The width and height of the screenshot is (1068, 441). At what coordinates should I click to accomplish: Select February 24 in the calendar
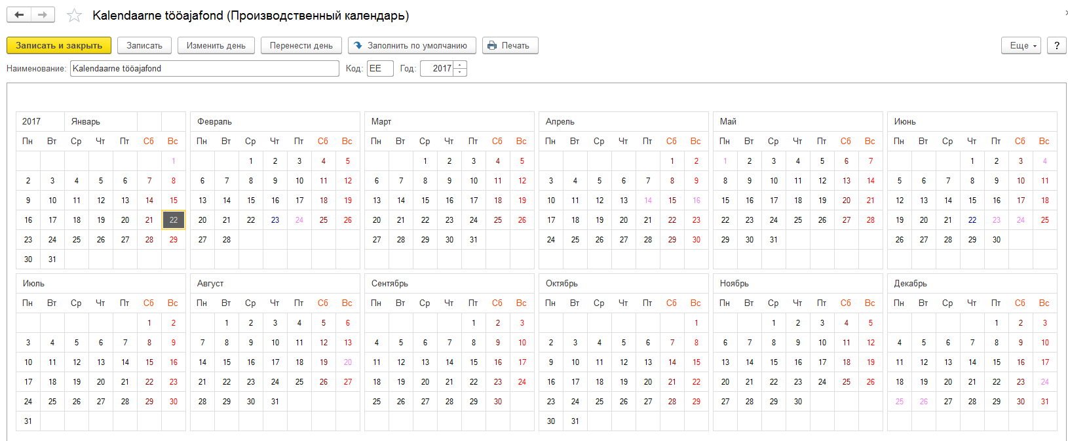[x=299, y=220]
